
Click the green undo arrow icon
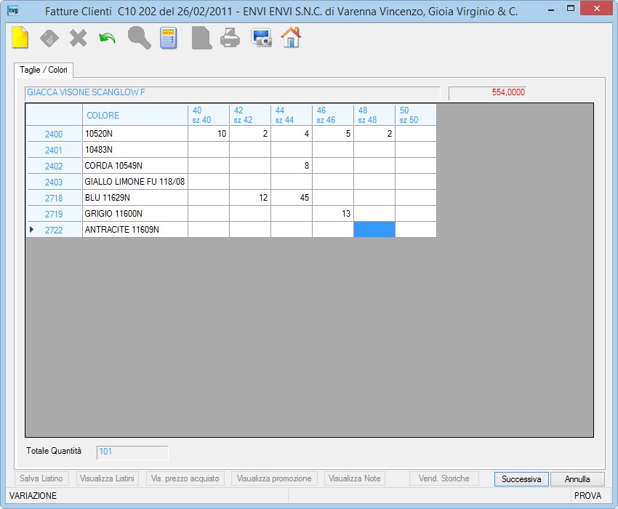107,39
